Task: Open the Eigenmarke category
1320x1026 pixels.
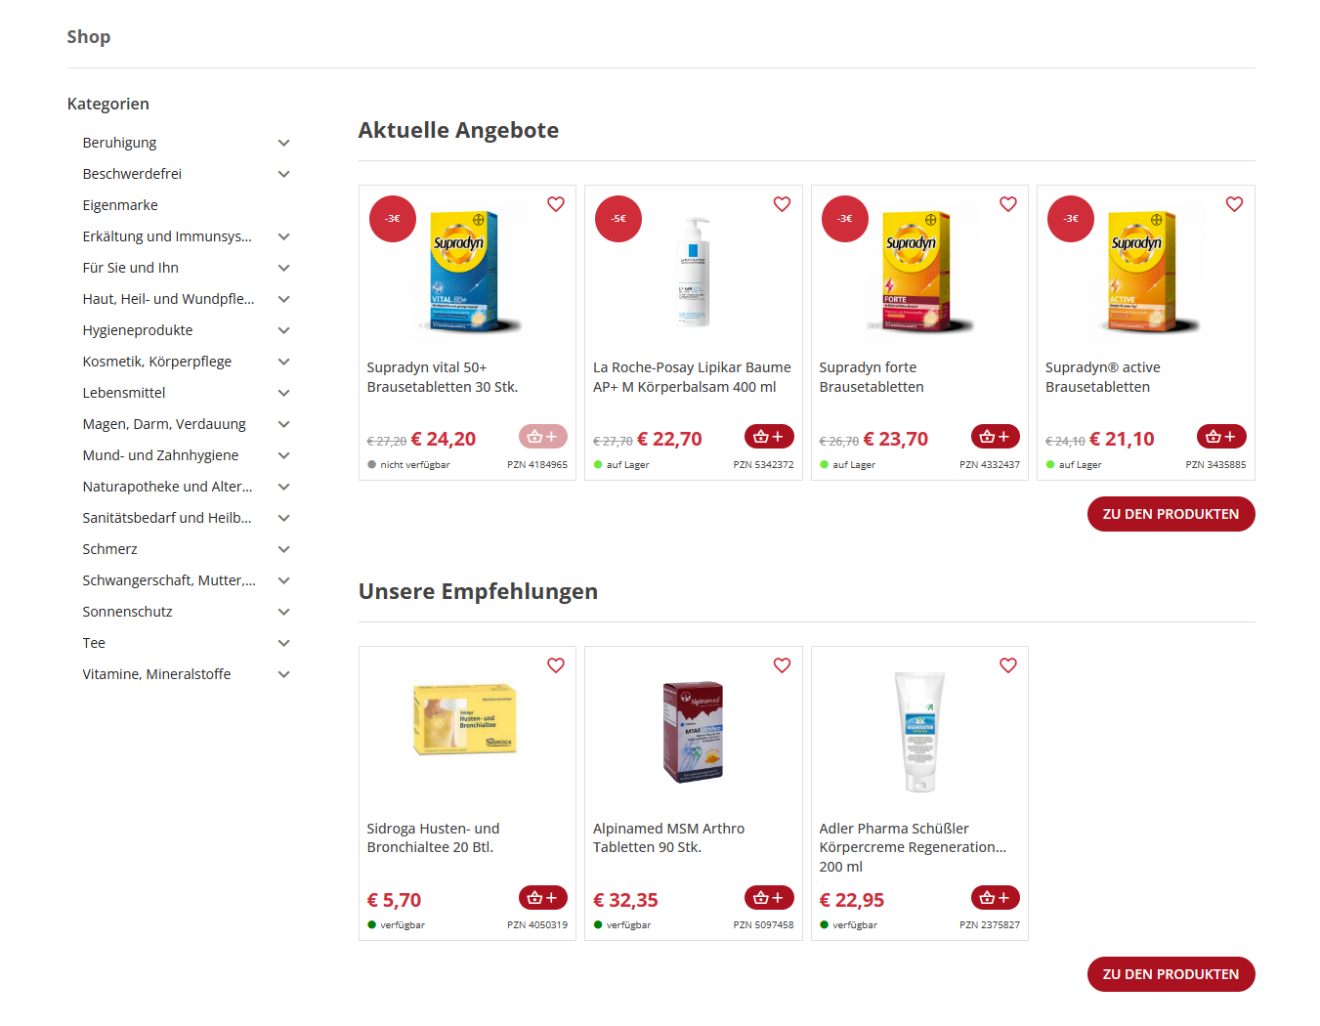Action: point(120,205)
